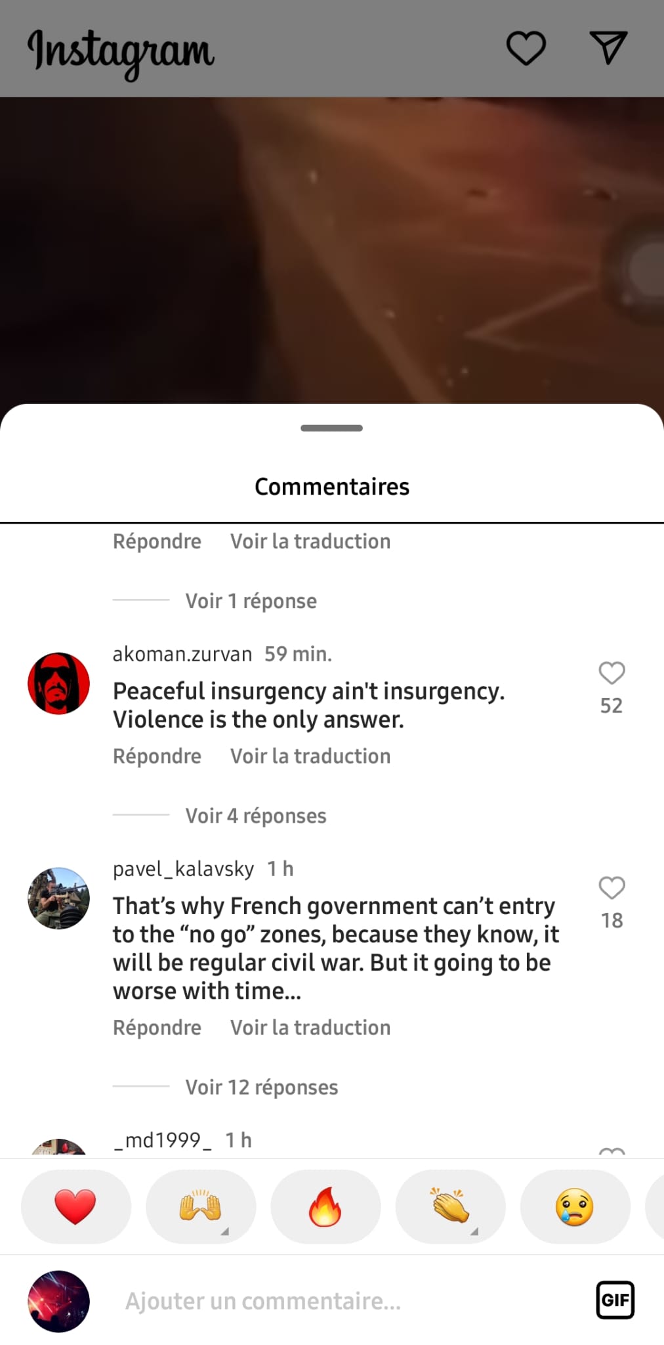The height and width of the screenshot is (1345, 664).
Task: Send the raised hands emoji reaction
Action: [x=201, y=1206]
